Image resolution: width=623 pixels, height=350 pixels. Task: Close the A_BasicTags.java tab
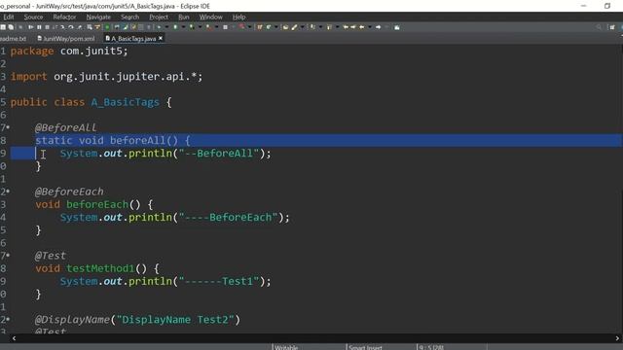161,38
